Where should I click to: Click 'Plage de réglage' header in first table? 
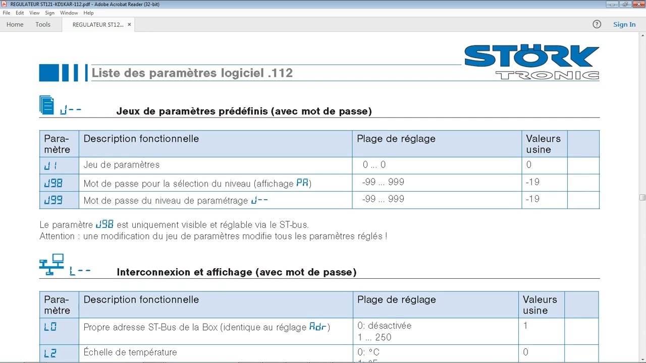[x=396, y=139]
